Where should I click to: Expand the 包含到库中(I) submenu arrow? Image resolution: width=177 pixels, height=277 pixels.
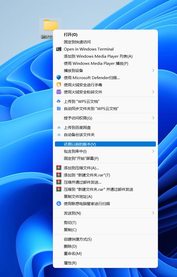pyautogui.click(x=153, y=151)
